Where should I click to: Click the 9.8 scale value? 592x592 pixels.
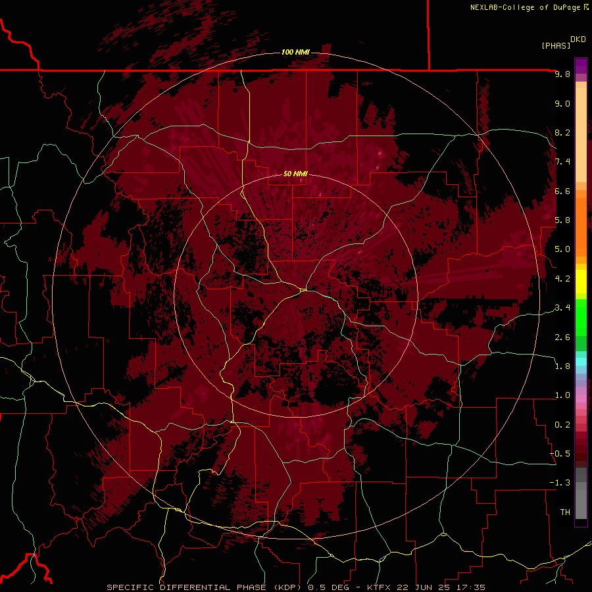(x=562, y=74)
